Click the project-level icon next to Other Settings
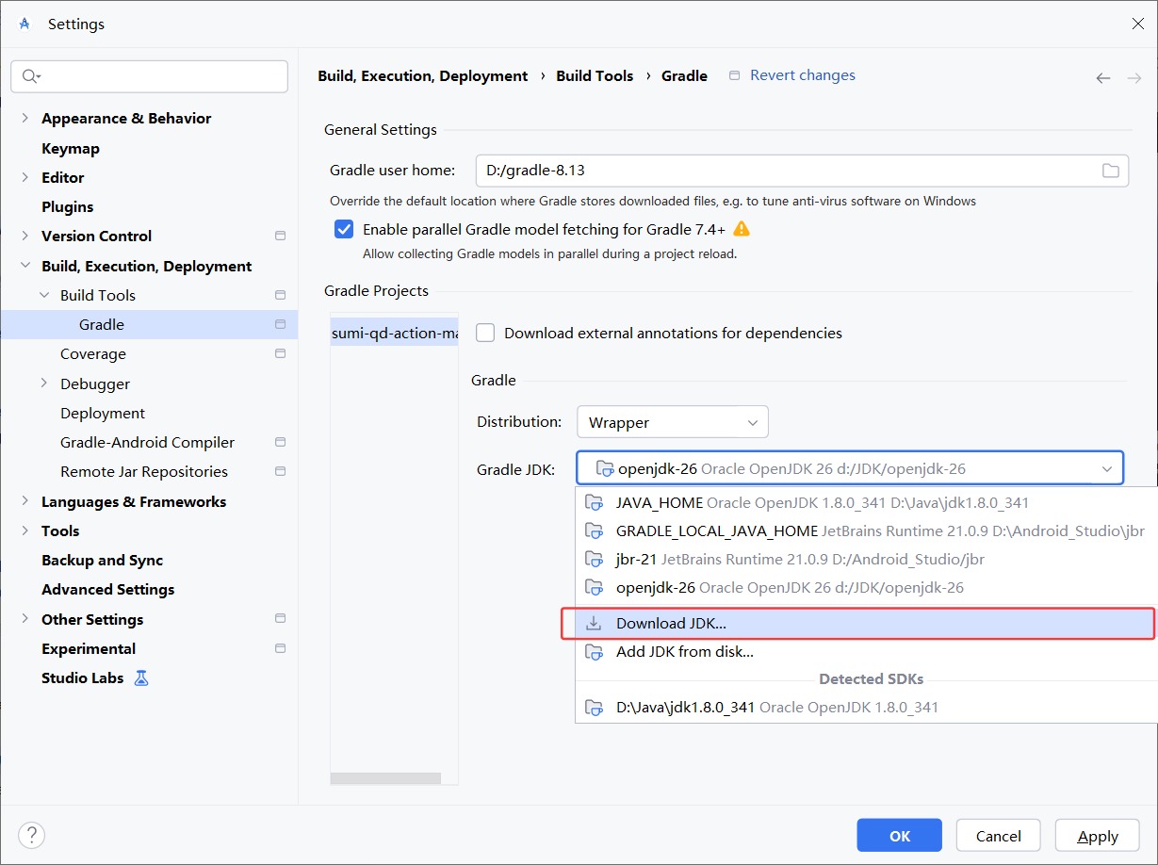The width and height of the screenshot is (1158, 865). pos(280,619)
